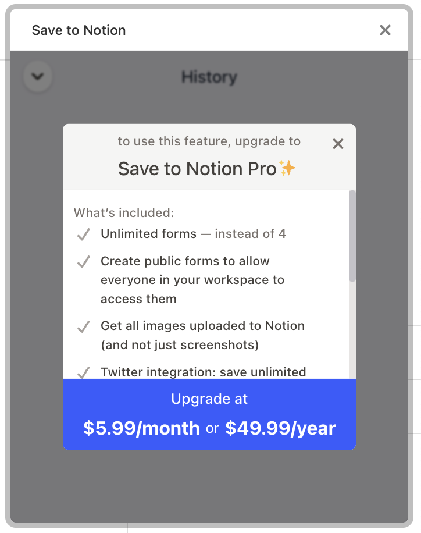Click the Save to Notion header title
421x533 pixels.
79,30
